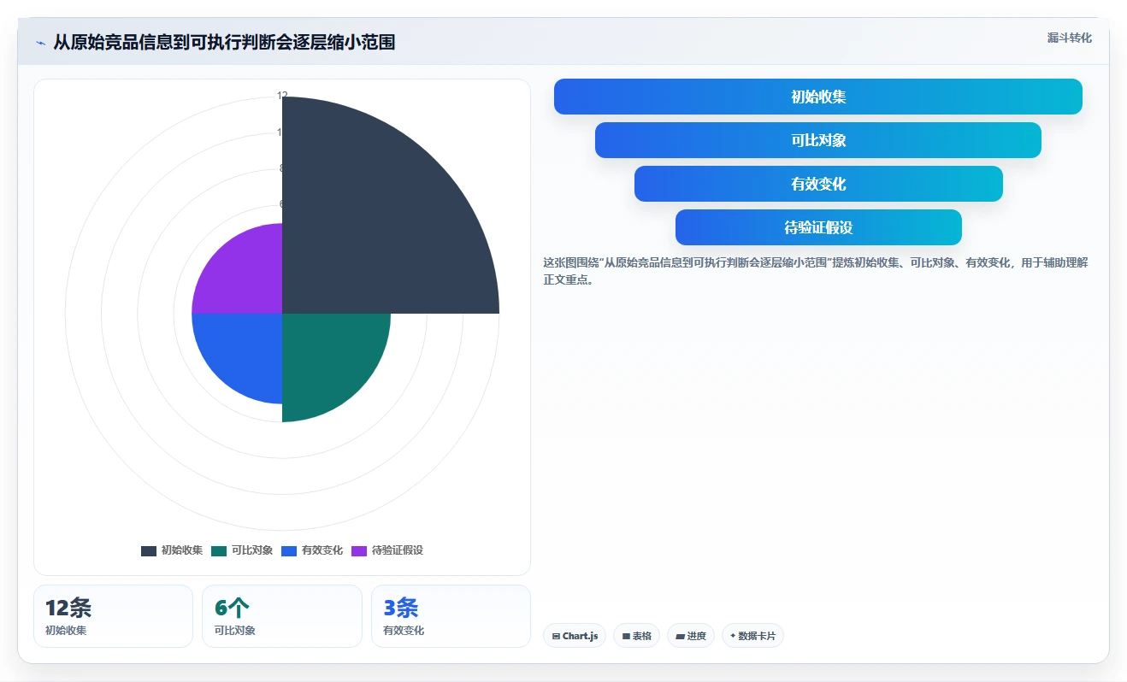Toggle 有效变化 legend item in chart
The image size is (1127, 682).
[x=312, y=550]
